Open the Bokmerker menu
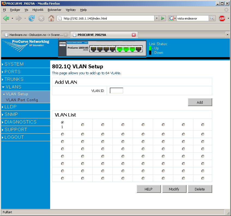This screenshot has width=231, height=216. (54, 10)
